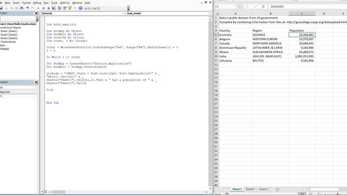Click the Copy toolbar icon
This screenshot has height=195, width=347.
pyautogui.click(x=11, y=8)
